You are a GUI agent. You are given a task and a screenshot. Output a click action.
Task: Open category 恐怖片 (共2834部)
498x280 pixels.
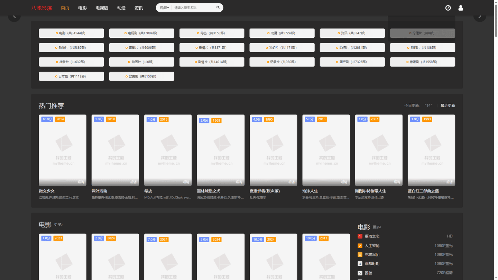click(x=352, y=48)
